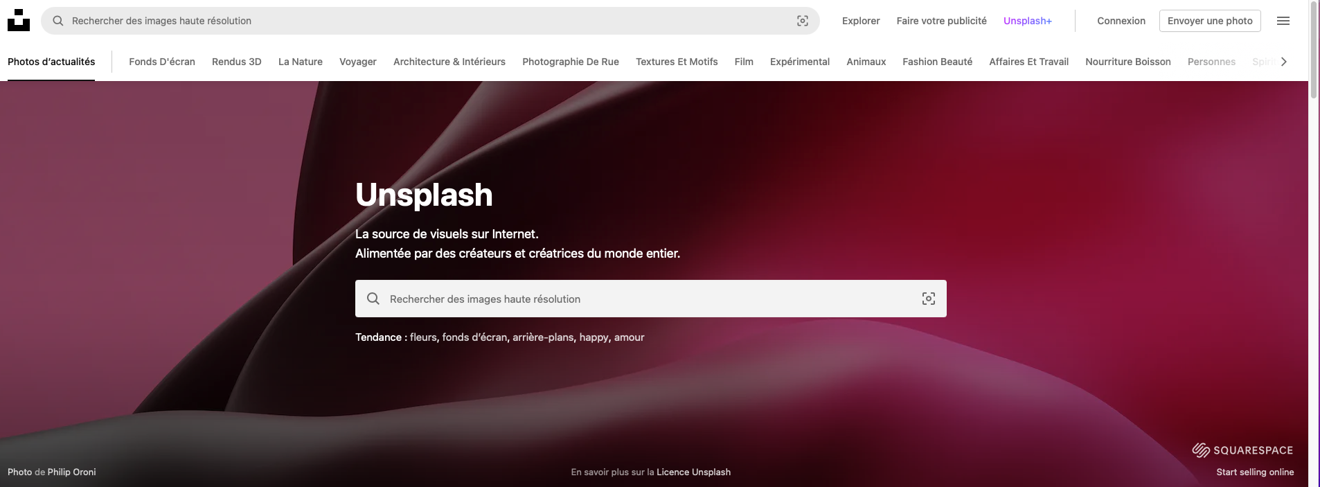The image size is (1320, 487).
Task: Click trending term fonds d'écran
Action: pos(475,337)
